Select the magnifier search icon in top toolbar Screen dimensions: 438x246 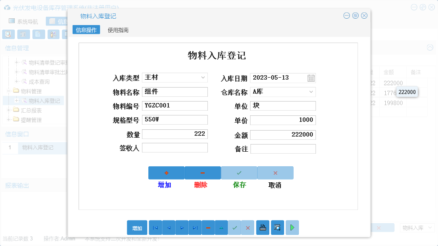[8, 34]
